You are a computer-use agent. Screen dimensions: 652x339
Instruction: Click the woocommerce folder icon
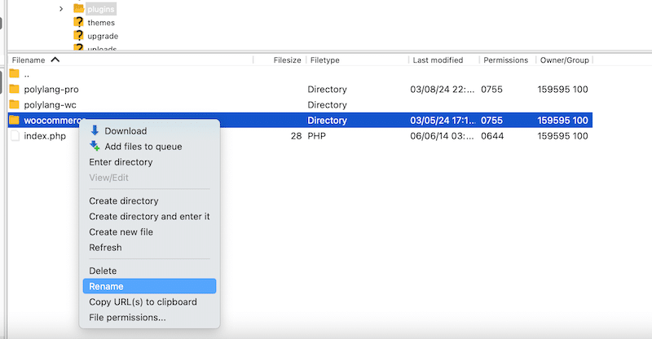click(14, 120)
